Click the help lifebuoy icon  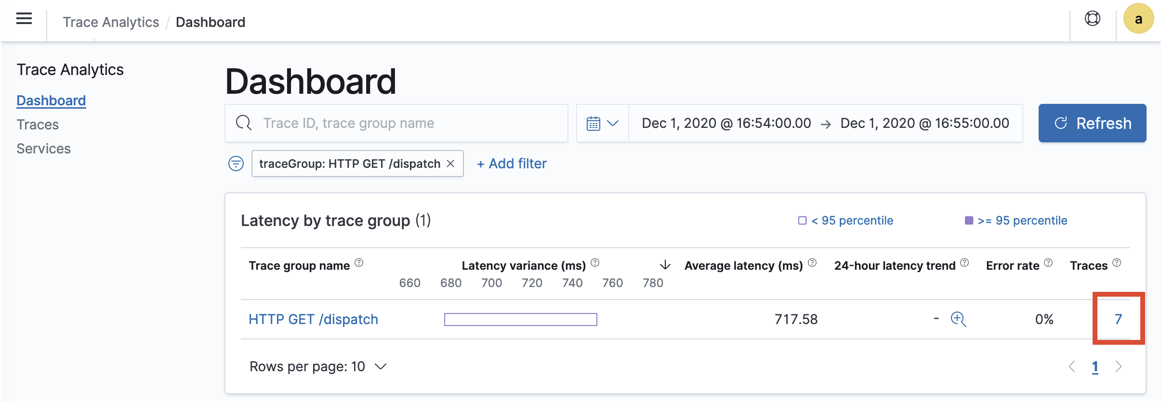(1092, 19)
